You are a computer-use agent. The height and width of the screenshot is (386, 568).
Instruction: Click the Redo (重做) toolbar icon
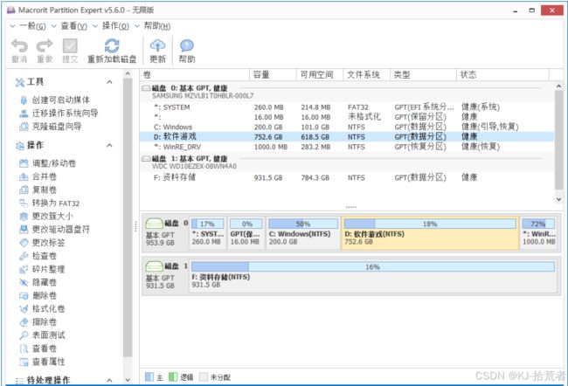click(x=45, y=46)
